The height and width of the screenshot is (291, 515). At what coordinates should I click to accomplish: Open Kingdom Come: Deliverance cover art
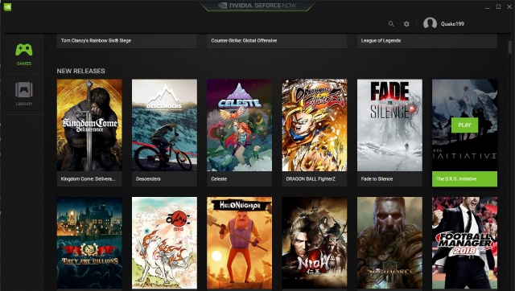click(89, 125)
